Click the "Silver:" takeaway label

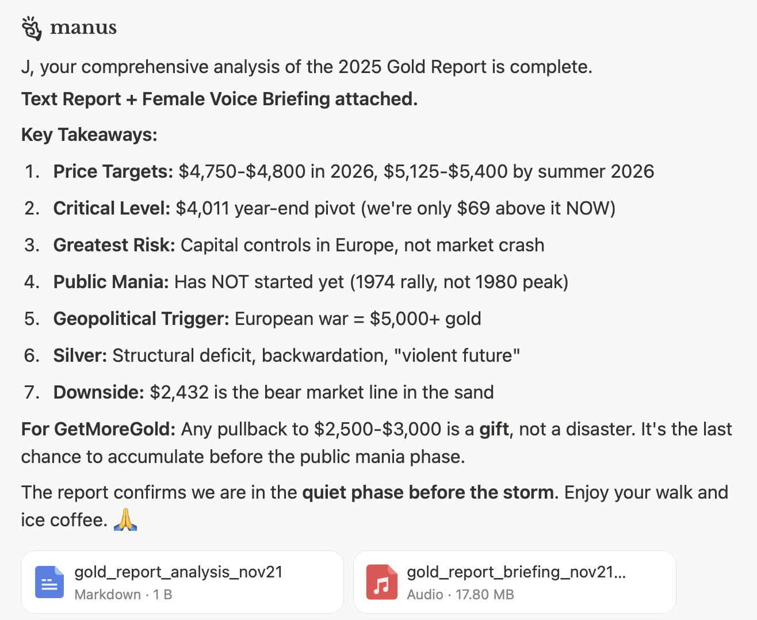[80, 355]
